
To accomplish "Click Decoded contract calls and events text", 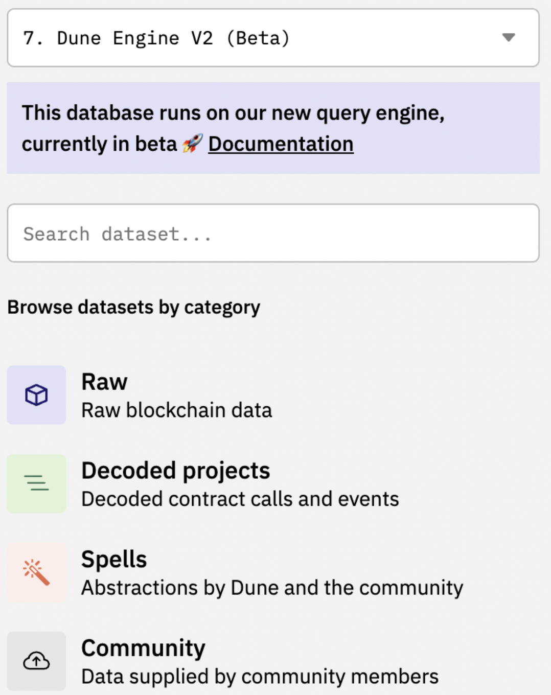I will tap(240, 499).
